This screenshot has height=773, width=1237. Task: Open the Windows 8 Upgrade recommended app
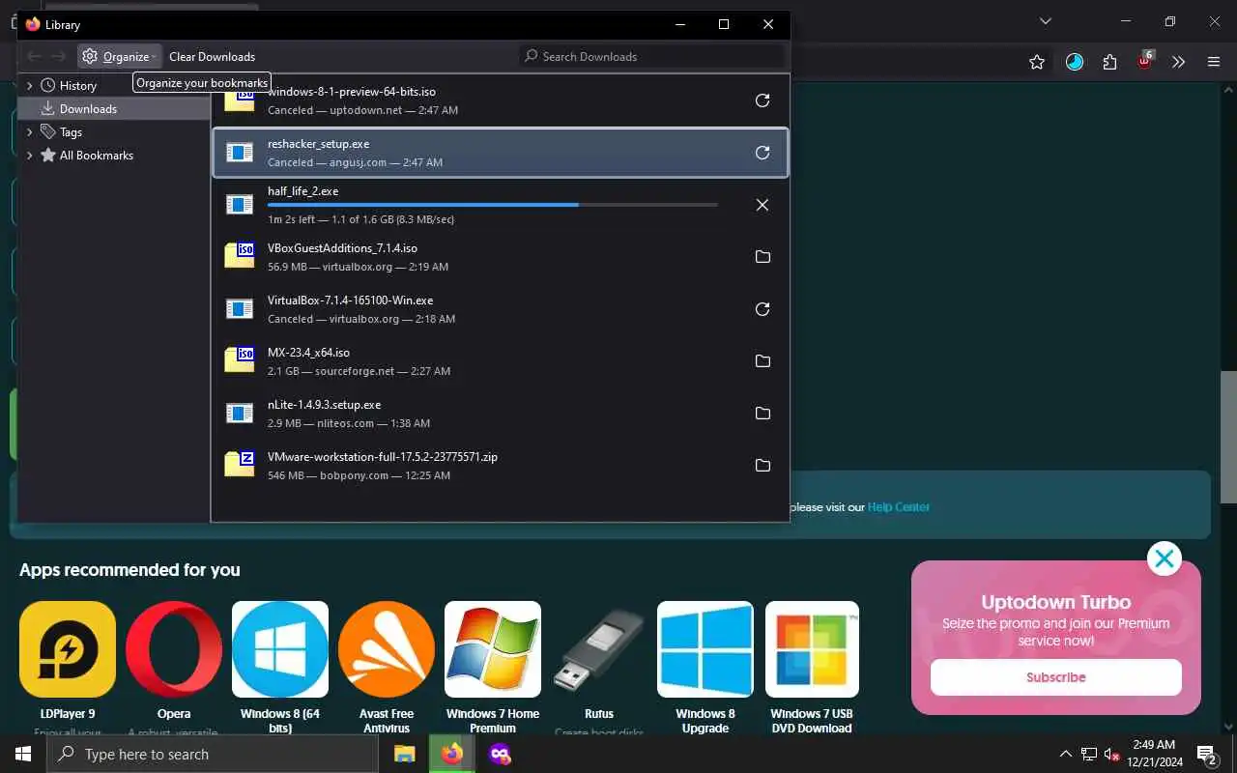[705, 649]
